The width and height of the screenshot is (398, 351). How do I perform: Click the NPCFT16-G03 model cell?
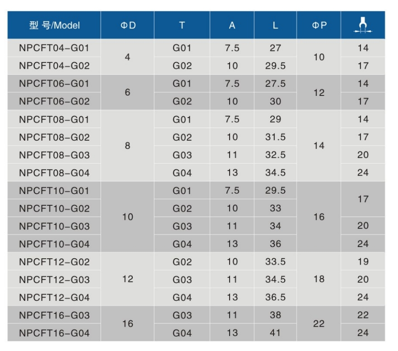(x=54, y=315)
